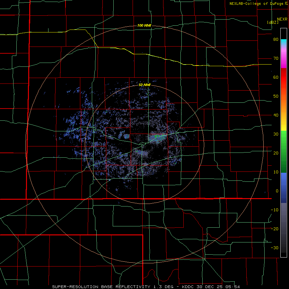Click the 30 value on the dBZ scale
This screenshot has width=289, height=289.
coord(276,134)
